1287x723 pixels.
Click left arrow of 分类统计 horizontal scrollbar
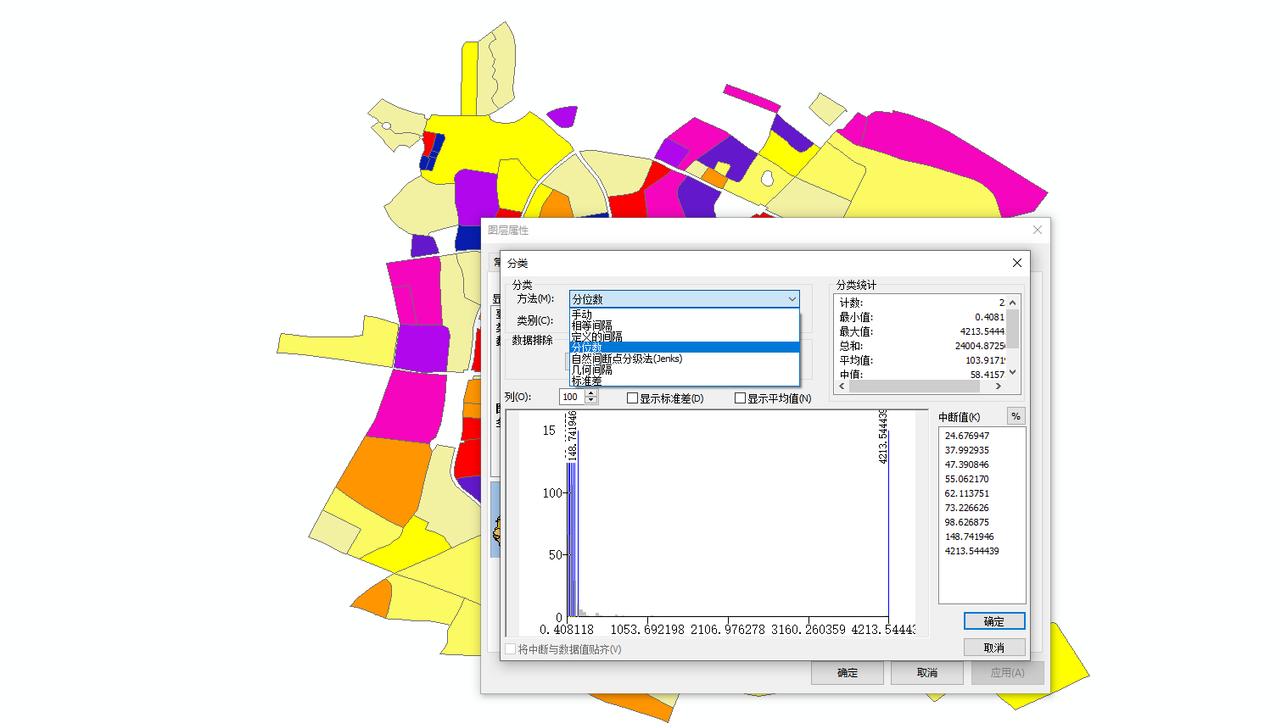[x=841, y=386]
